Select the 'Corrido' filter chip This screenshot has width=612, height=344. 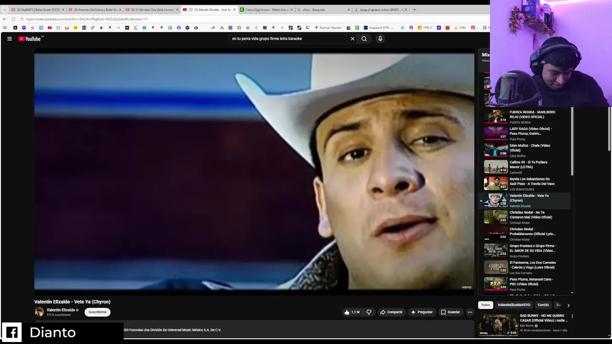tap(543, 305)
